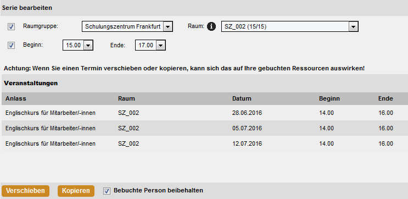This screenshot has height=199, width=408.
Task: Expand the Raum dropdown SZ_002 (15/15)
Action: click(290, 26)
